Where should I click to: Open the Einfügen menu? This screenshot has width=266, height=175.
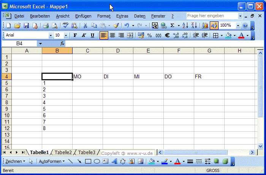(83, 16)
